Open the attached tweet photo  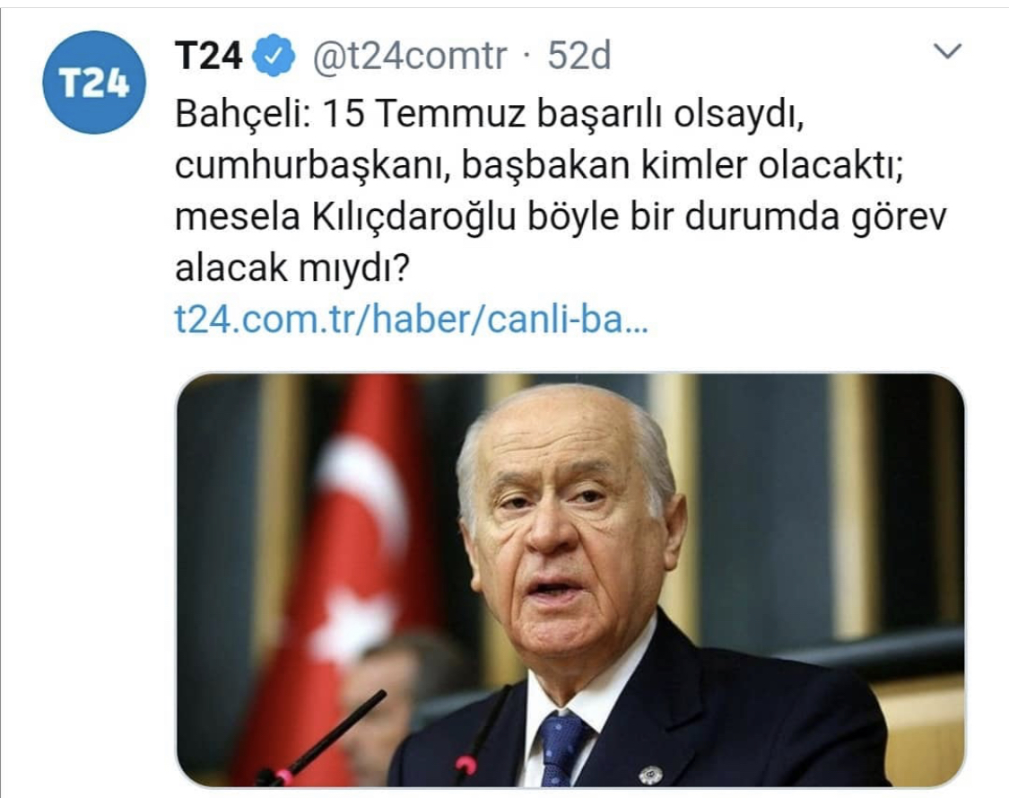click(x=570, y=580)
